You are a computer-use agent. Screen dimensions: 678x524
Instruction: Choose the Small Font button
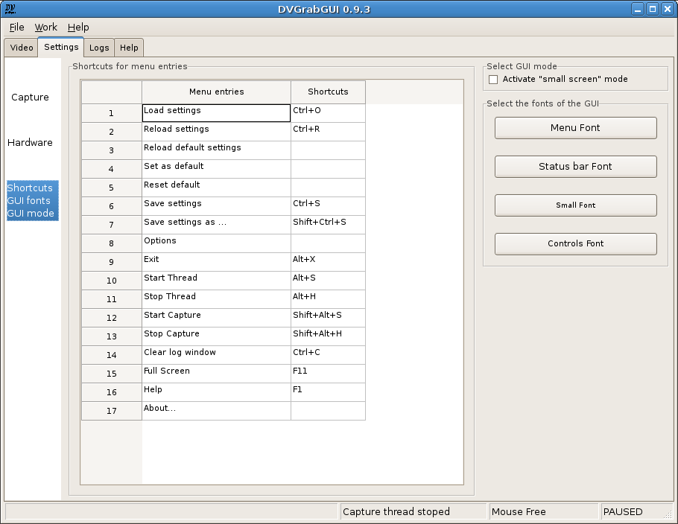click(575, 205)
